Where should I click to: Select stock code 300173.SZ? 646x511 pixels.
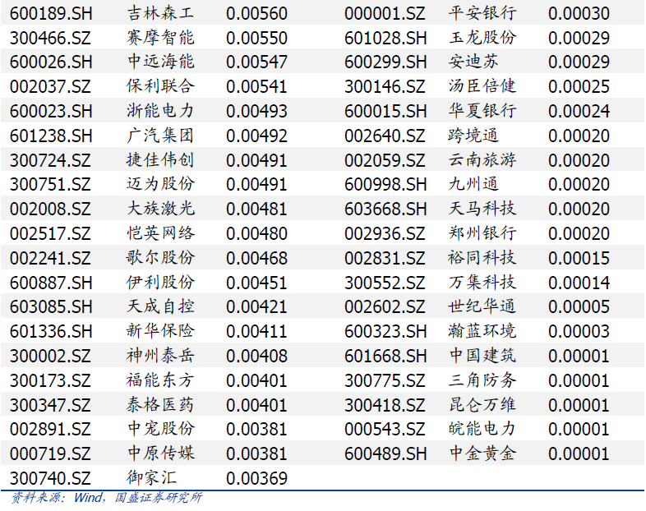click(50, 380)
